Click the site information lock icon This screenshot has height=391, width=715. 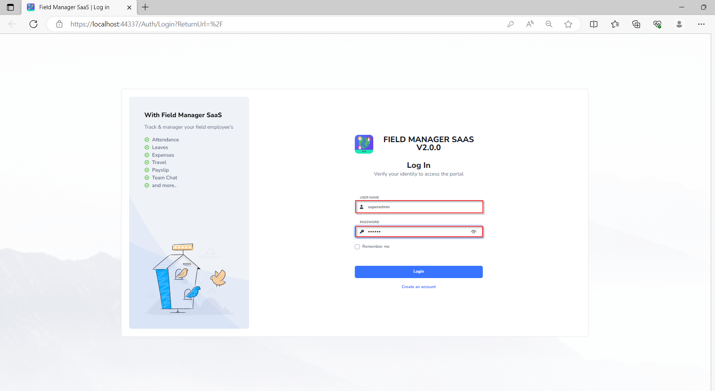59,24
